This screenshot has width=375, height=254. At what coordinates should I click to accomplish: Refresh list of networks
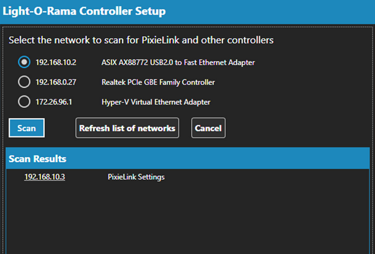[x=127, y=129]
